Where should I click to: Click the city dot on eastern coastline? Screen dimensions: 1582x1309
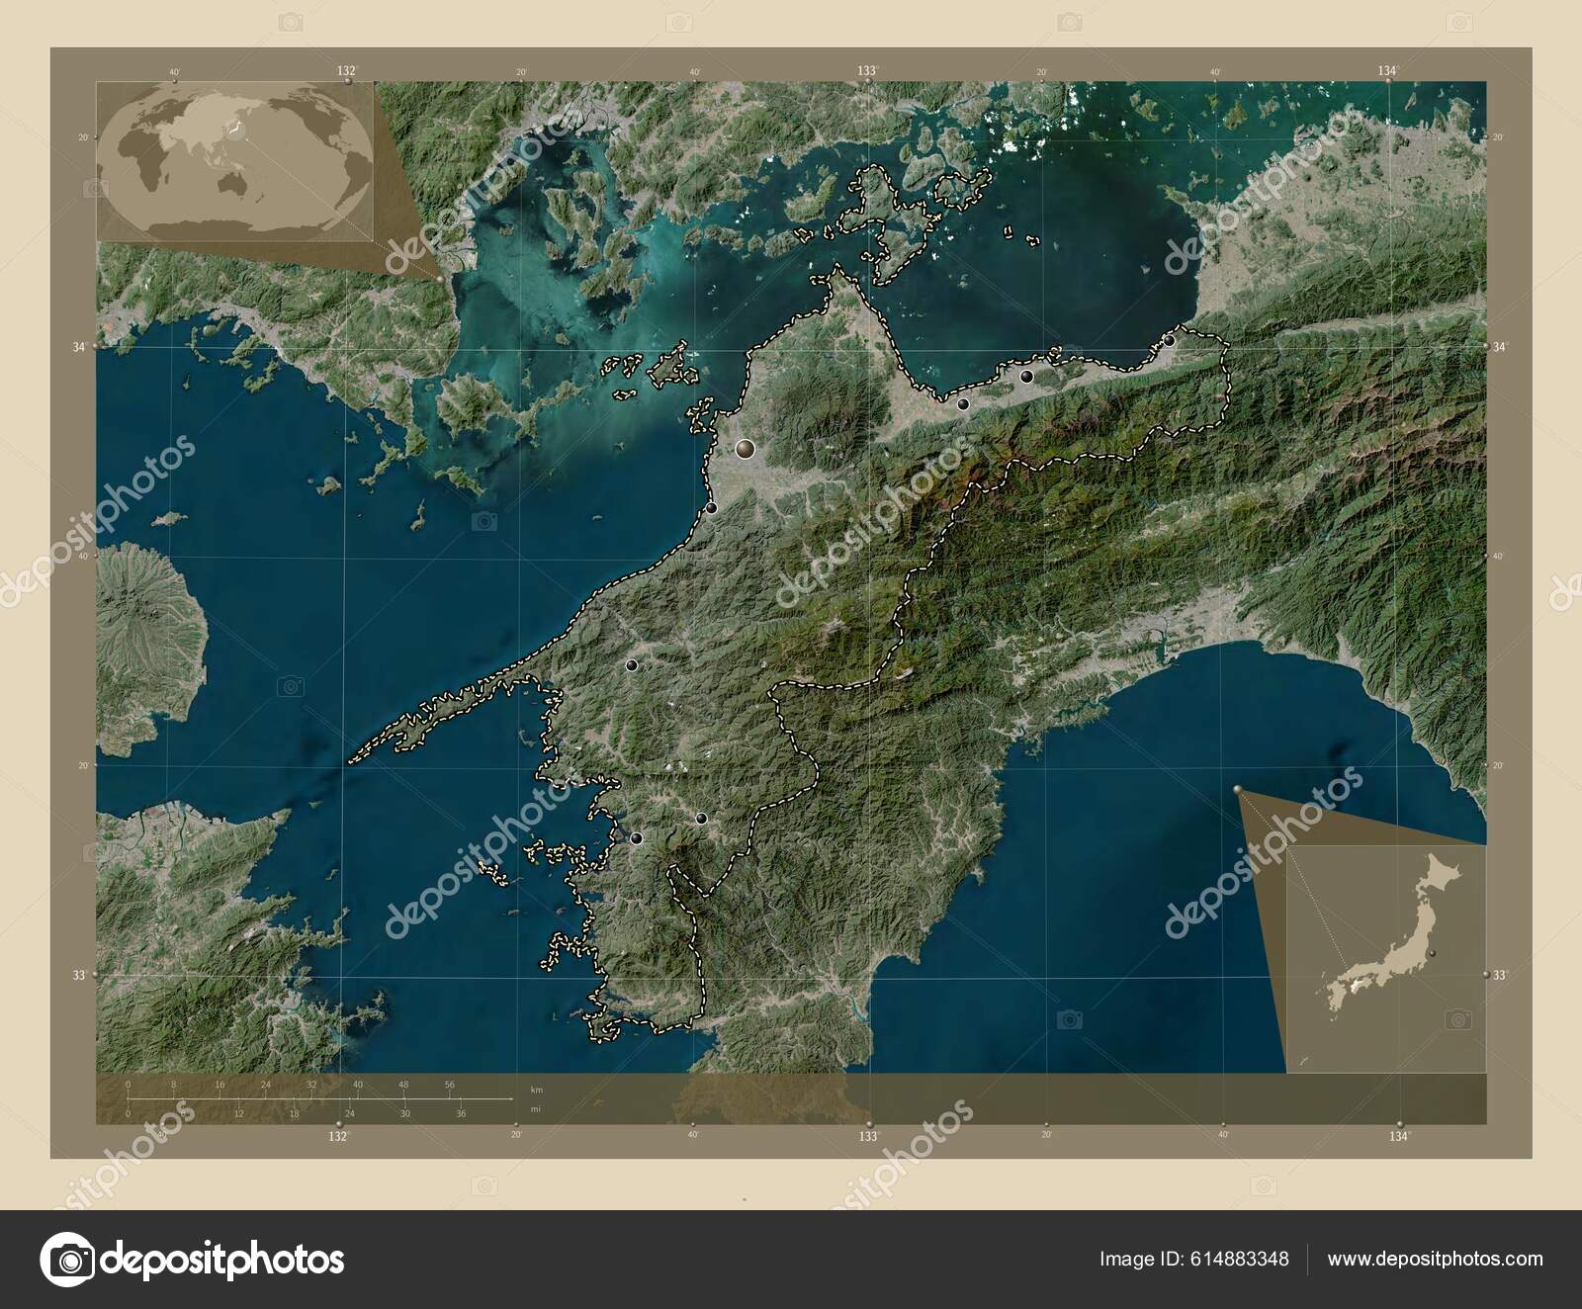1170,340
